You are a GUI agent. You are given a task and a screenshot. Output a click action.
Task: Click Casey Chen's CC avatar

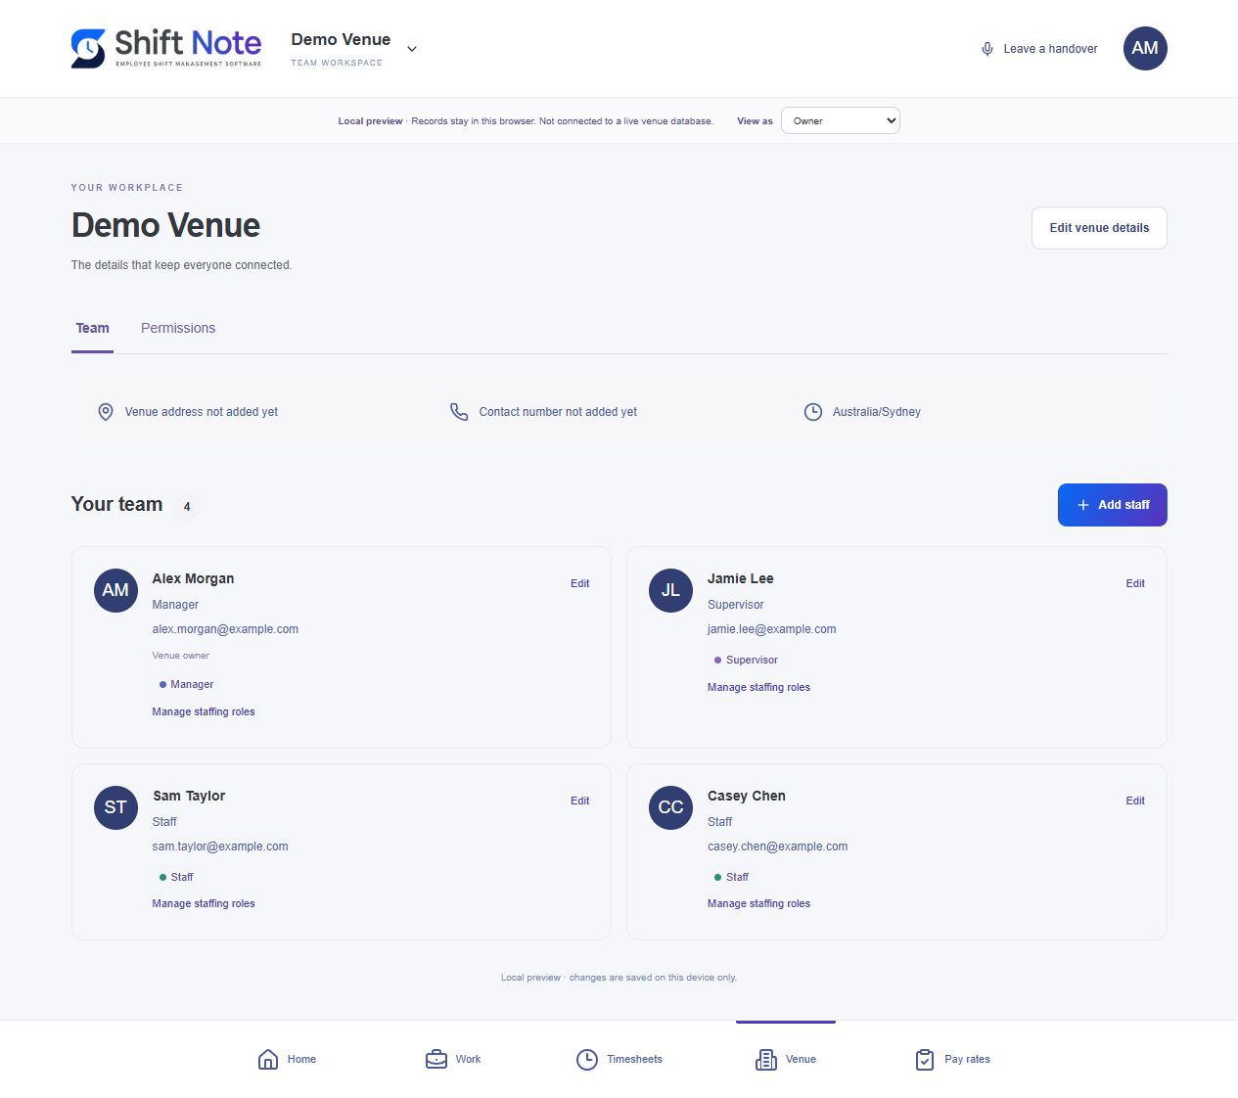[x=670, y=807]
